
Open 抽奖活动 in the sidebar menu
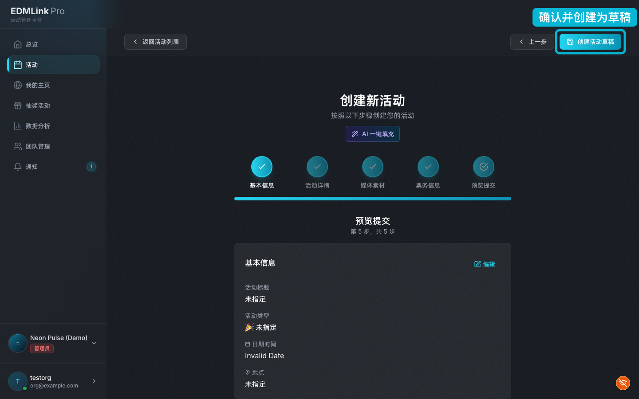(x=53, y=106)
